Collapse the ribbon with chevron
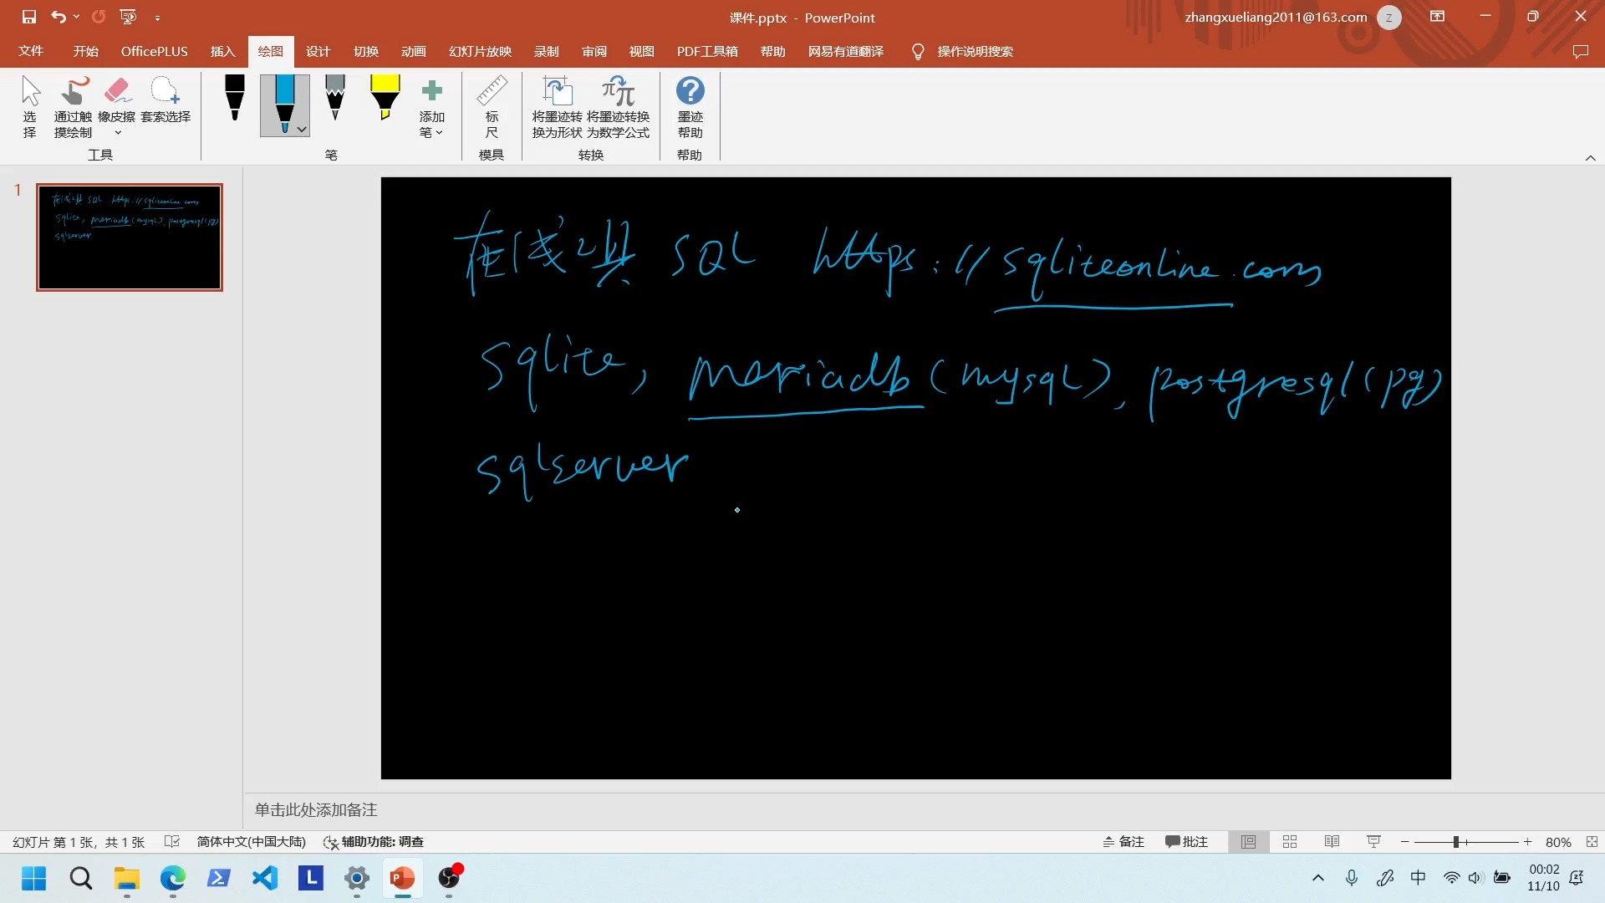This screenshot has height=903, width=1605. [x=1590, y=158]
